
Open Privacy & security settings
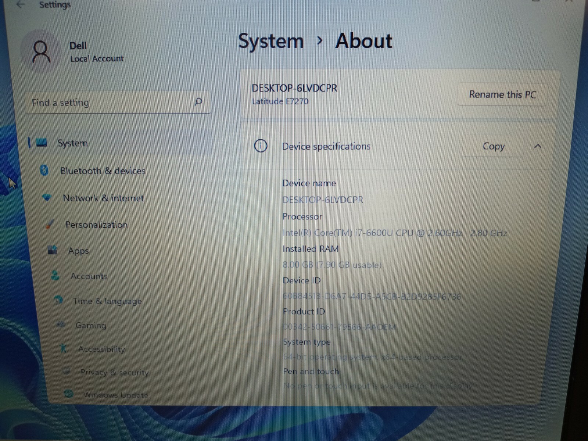(115, 372)
